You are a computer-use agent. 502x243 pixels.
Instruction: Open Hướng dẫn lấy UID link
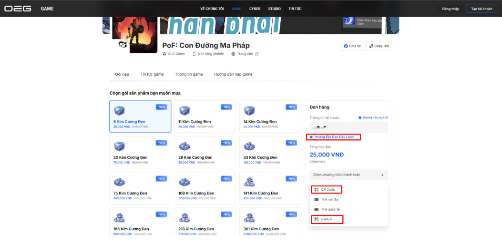pyautogui.click(x=373, y=118)
